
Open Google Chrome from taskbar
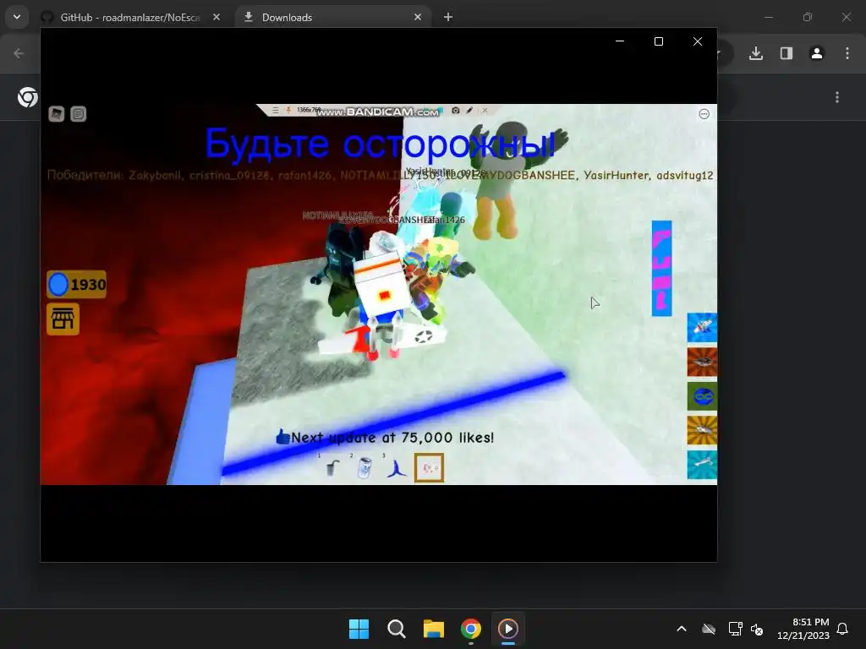click(470, 629)
